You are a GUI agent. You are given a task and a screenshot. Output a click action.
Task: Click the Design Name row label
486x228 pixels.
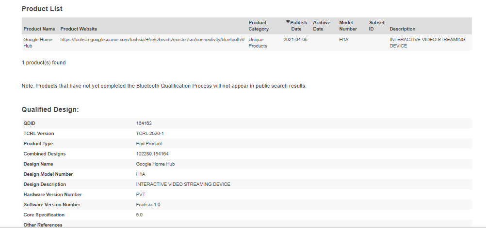[x=38, y=164]
